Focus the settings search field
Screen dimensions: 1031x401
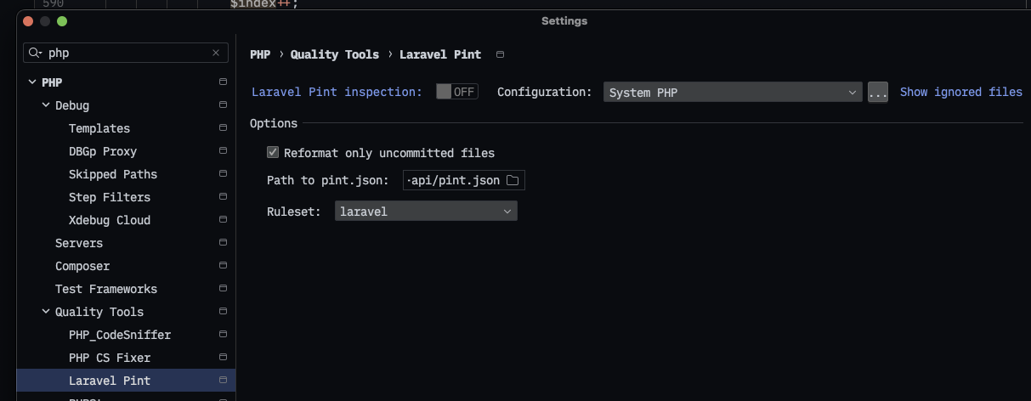click(126, 53)
